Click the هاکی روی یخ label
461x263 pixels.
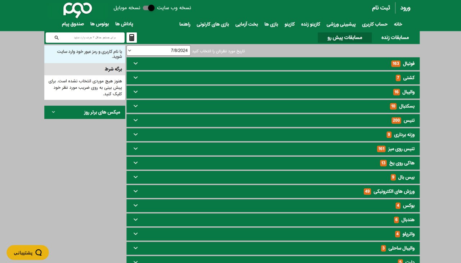pos(402,163)
